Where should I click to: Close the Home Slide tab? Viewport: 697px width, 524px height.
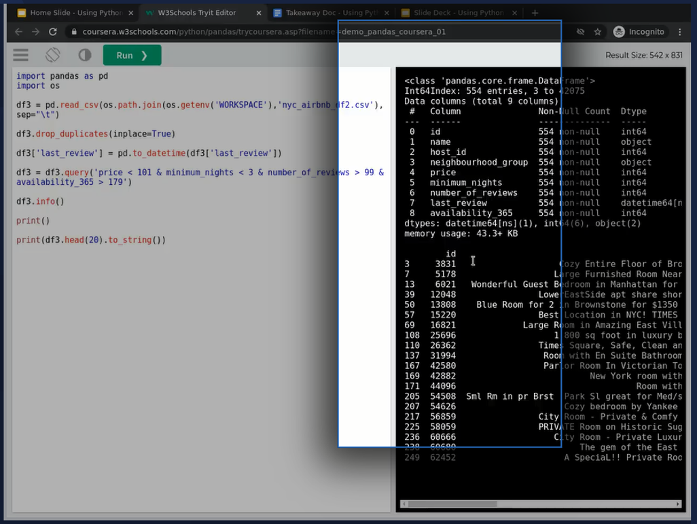pyautogui.click(x=130, y=13)
